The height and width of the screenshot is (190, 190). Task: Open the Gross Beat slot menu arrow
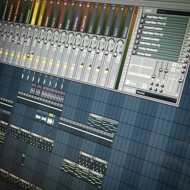(134, 52)
